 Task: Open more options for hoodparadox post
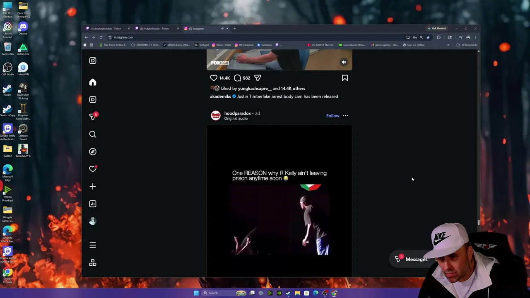(x=345, y=116)
